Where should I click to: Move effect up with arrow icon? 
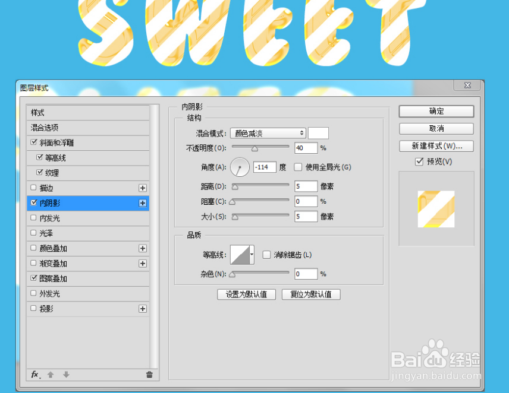coord(51,375)
